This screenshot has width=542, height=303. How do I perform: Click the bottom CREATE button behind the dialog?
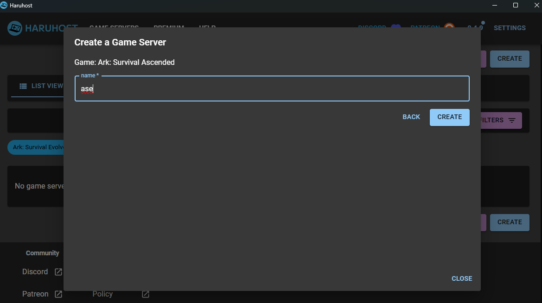pos(510,222)
